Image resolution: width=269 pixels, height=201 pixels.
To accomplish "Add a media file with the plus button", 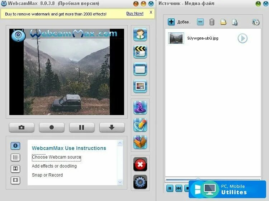I will coord(171,22).
